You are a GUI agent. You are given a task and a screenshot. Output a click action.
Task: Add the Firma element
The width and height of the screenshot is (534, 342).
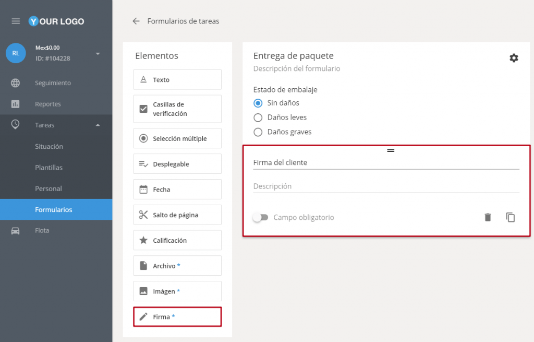click(x=177, y=316)
